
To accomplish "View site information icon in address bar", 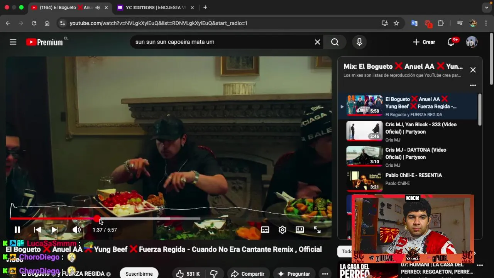I will tap(63, 23).
